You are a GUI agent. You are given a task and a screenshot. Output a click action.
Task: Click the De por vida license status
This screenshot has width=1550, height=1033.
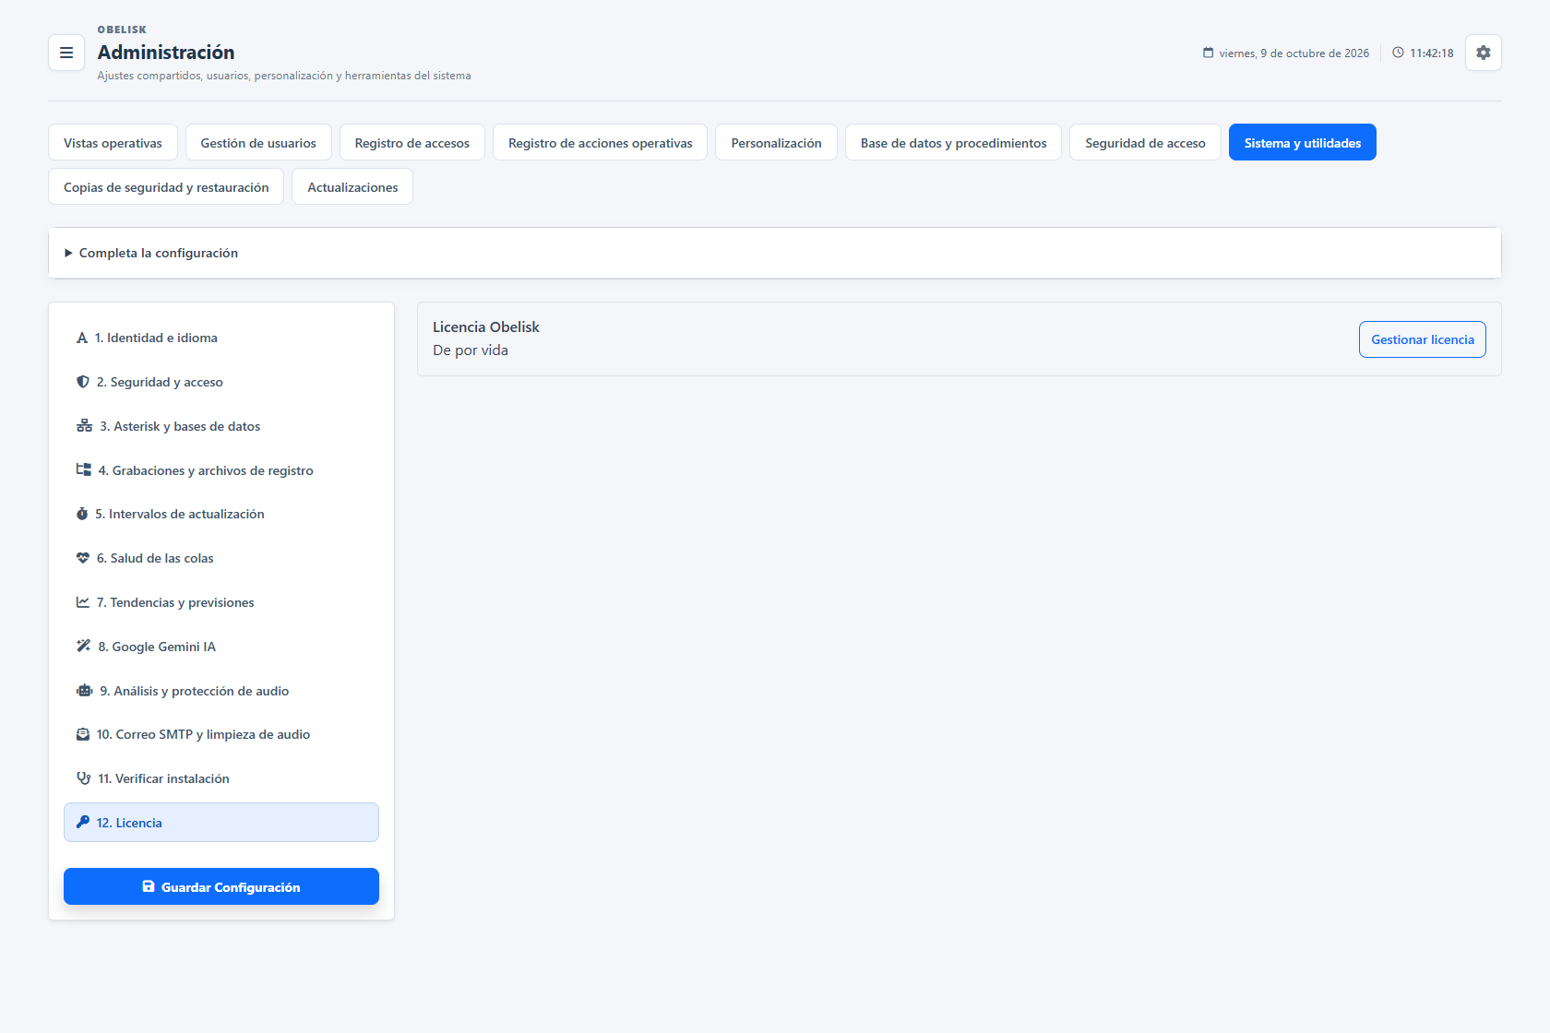471,350
